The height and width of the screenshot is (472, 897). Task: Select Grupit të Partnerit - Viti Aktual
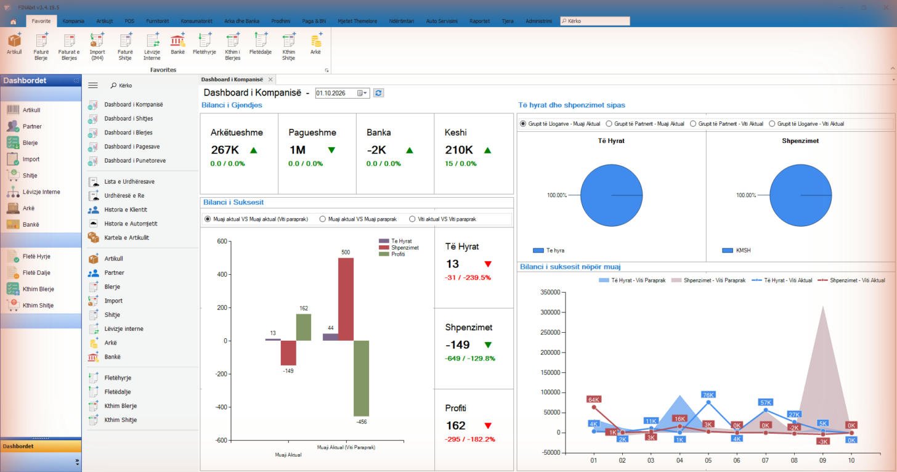click(726, 124)
